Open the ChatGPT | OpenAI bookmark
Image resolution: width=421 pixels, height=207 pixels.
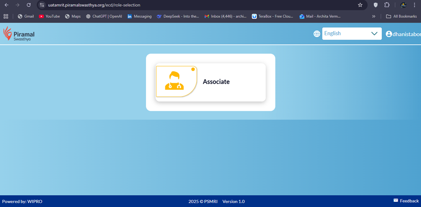point(103,17)
